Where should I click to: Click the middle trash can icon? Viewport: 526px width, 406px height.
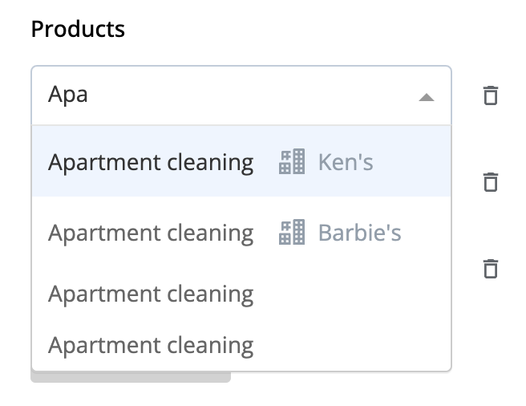coord(491,182)
